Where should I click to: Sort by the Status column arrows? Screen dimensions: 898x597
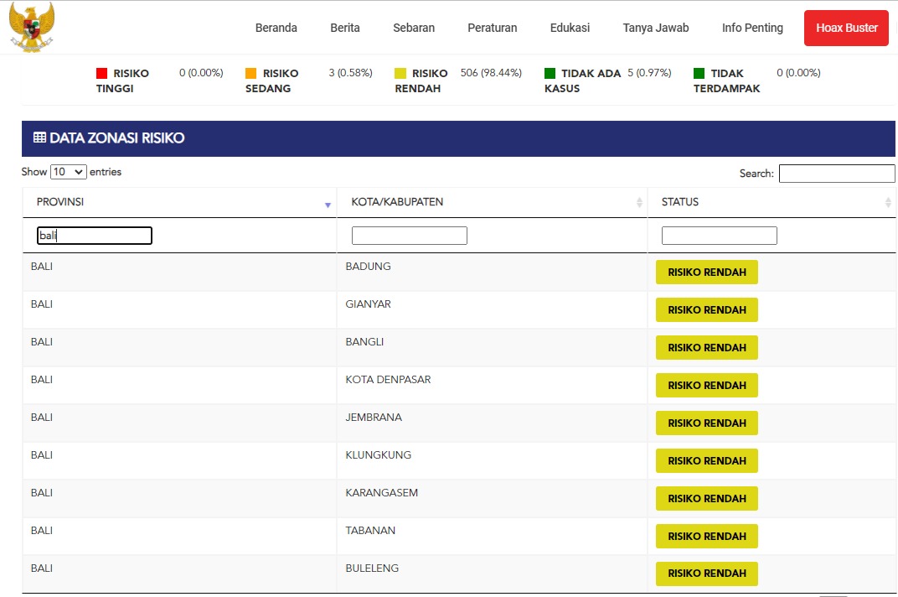coord(888,202)
